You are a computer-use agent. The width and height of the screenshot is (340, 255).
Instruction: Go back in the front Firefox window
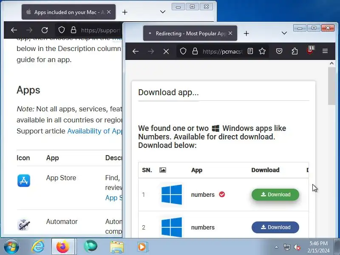coord(136,51)
